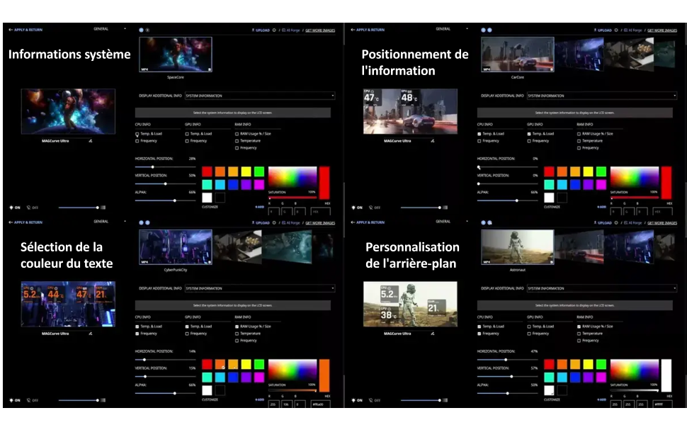Click edit pencil beside MAGCurve Ultra in Positionnement panel
The image size is (687, 425).
[x=433, y=141]
